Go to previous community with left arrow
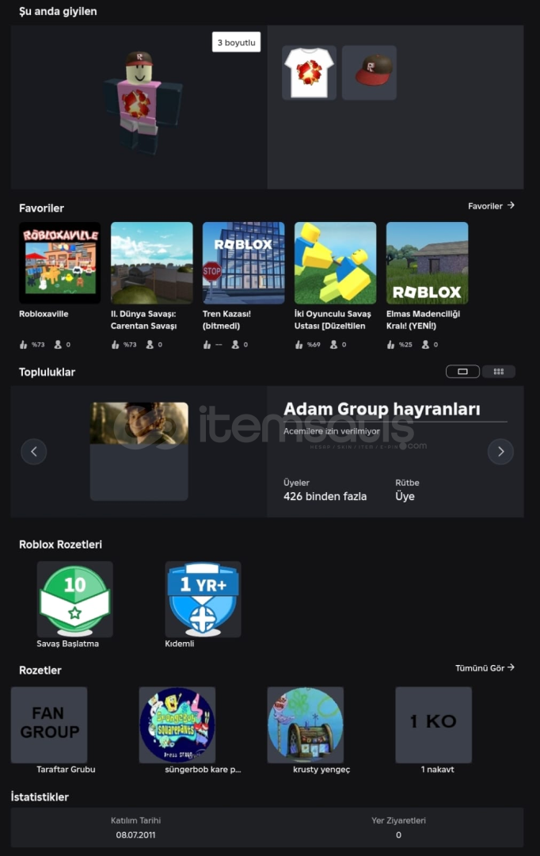Image resolution: width=540 pixels, height=856 pixels. 34,452
